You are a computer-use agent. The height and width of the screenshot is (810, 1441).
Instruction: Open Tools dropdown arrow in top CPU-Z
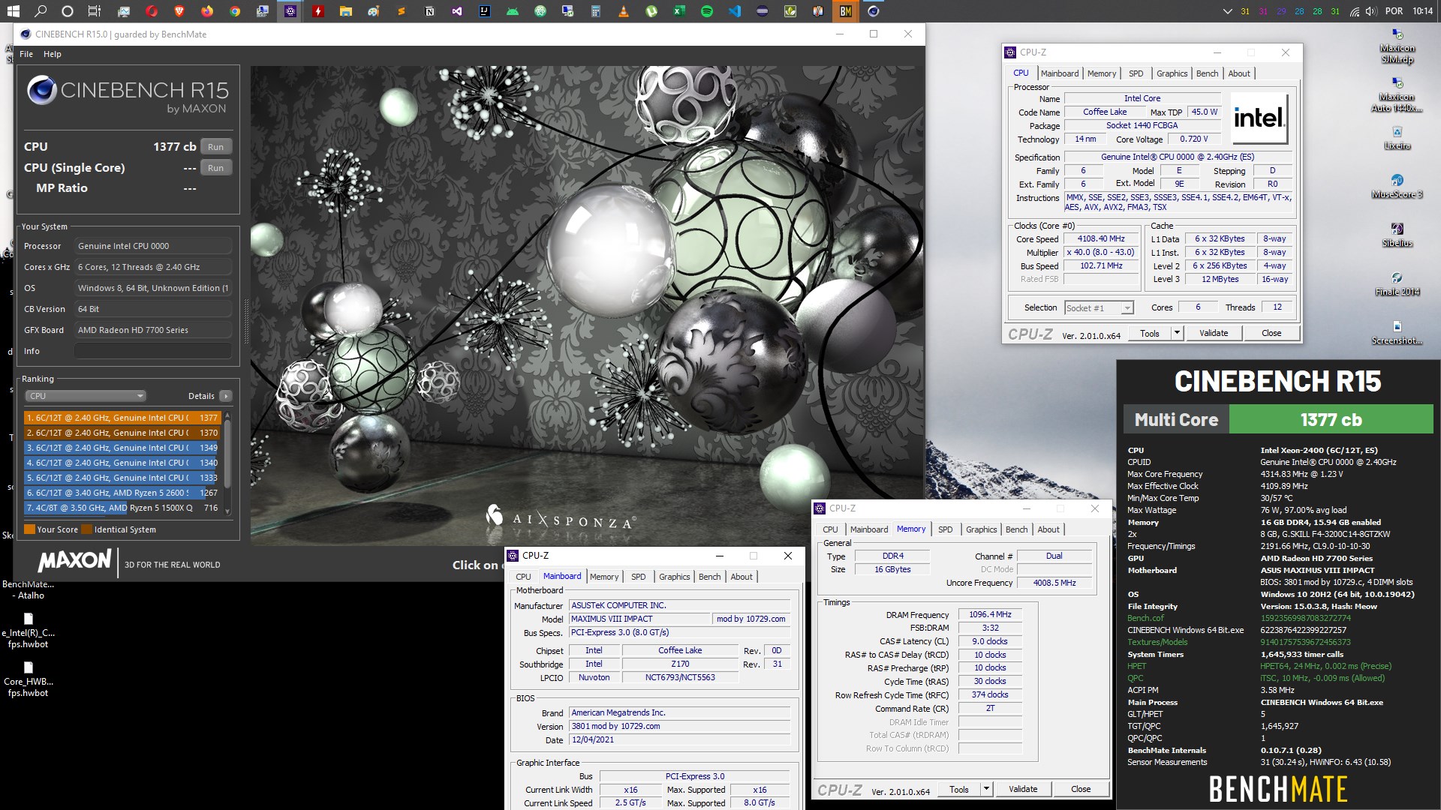click(x=1176, y=333)
